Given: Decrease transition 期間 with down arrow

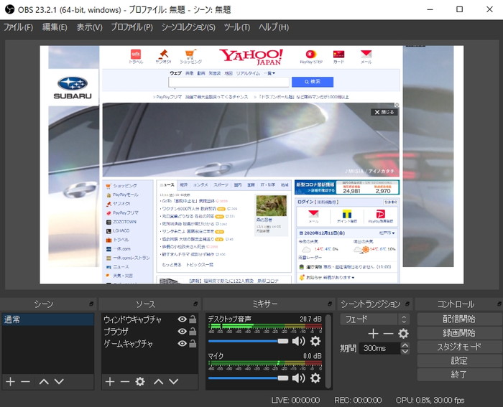Looking at the screenshot, I should pos(405,351).
